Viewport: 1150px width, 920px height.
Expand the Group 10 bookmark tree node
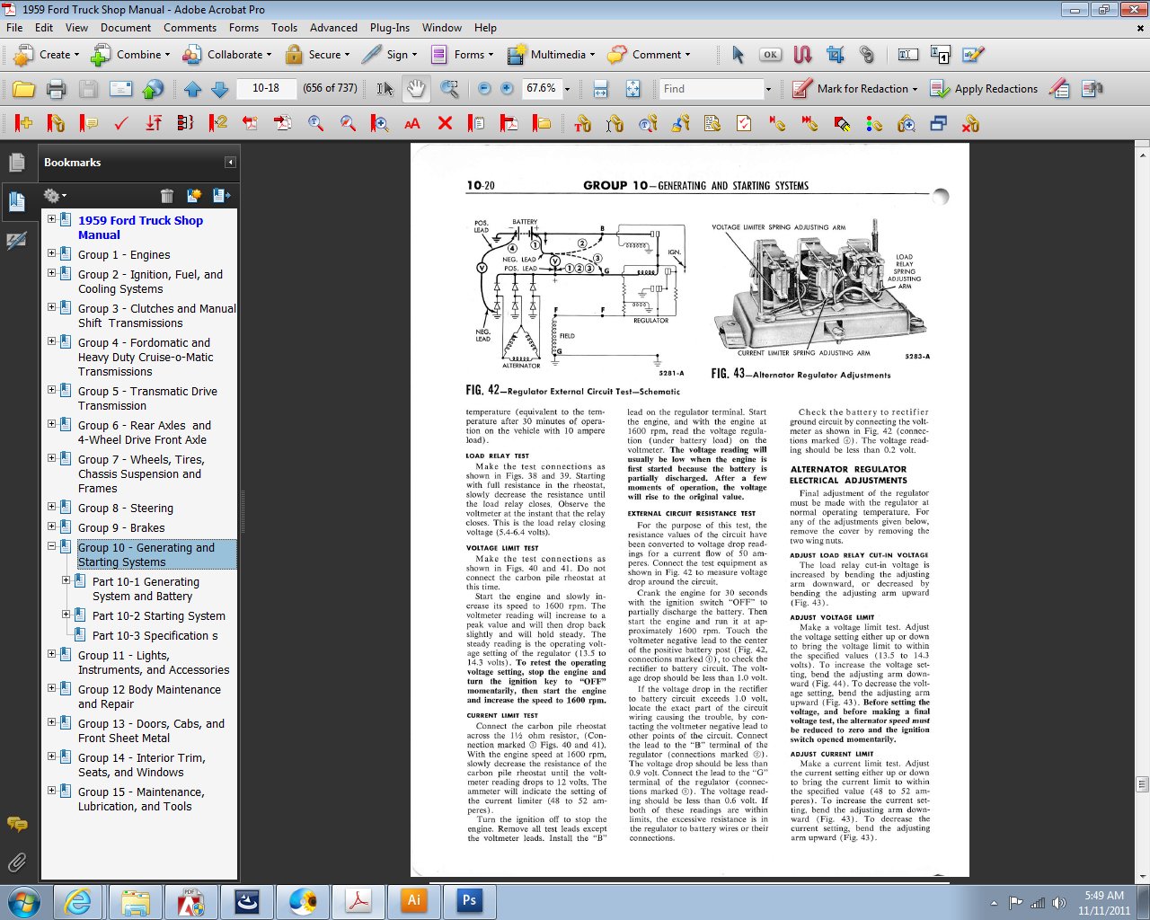[x=52, y=547]
